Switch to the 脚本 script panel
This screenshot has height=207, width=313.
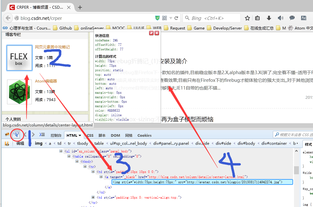click(102, 135)
